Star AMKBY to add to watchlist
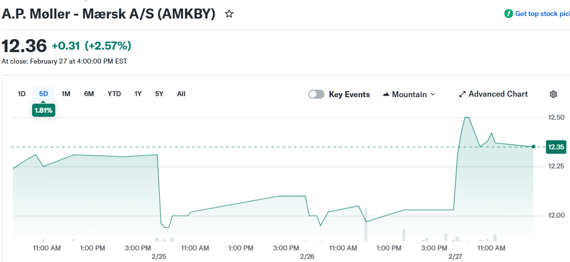This screenshot has width=570, height=262. 229,14
